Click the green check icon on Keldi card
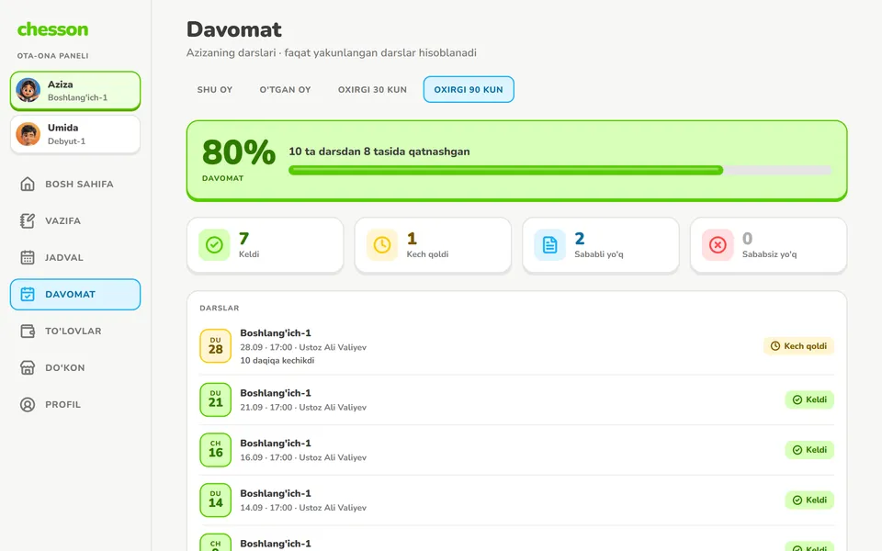This screenshot has height=551, width=882. (x=214, y=245)
